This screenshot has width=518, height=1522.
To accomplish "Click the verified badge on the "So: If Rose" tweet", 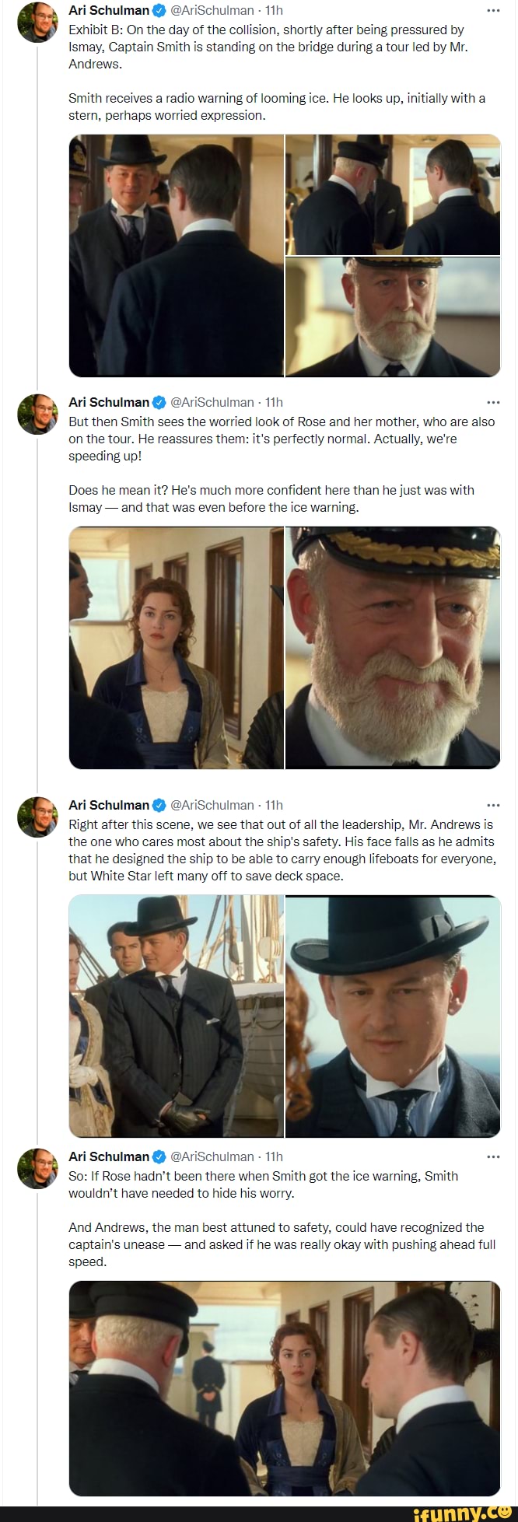I will [x=159, y=1156].
